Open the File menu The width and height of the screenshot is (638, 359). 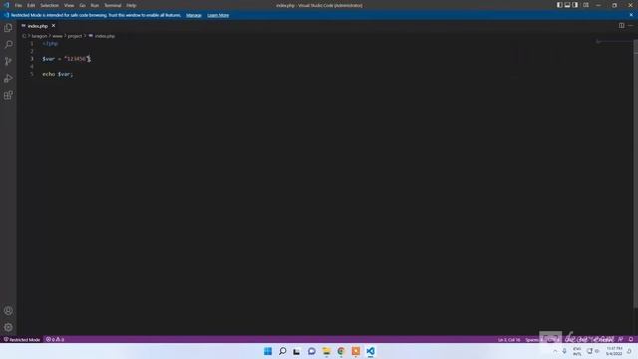18,5
